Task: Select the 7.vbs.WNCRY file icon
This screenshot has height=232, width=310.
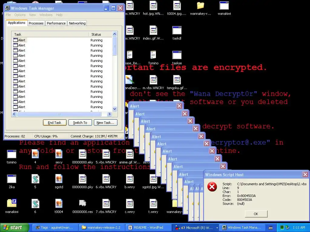Action: pos(106,204)
